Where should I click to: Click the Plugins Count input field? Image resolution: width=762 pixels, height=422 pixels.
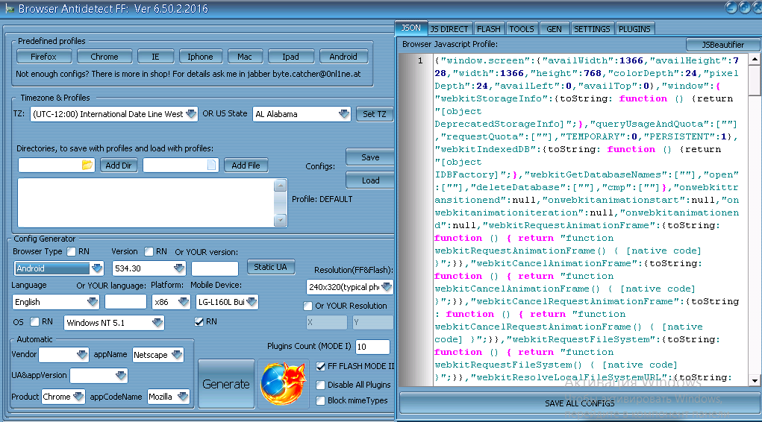[x=372, y=347]
